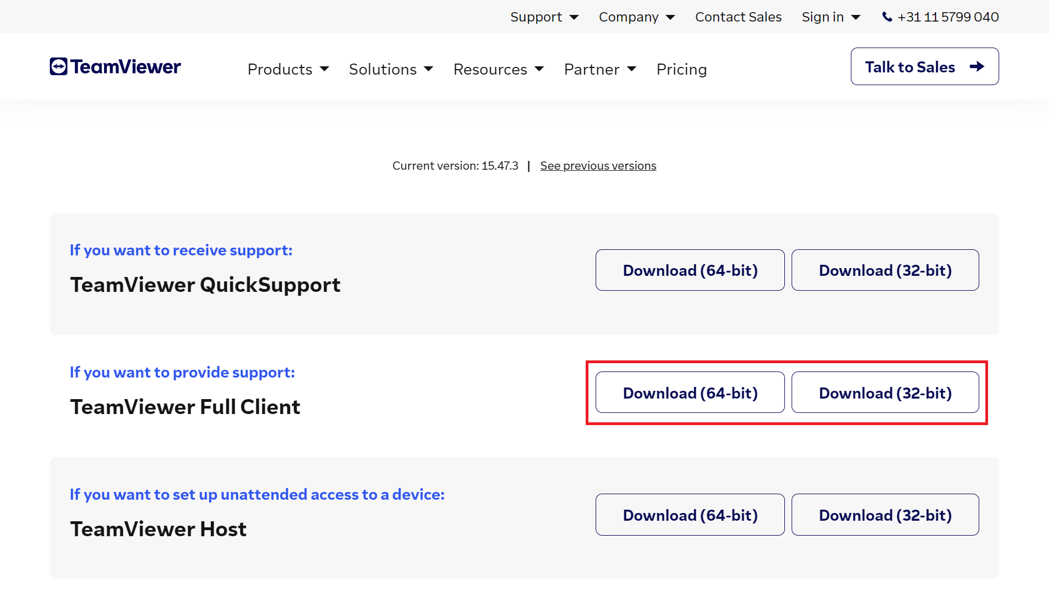
Task: Call the +31 11 5799 040 number
Action: click(948, 17)
